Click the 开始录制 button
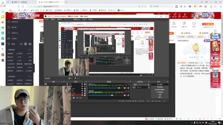The width and height of the screenshot is (223, 125). click(x=160, y=87)
